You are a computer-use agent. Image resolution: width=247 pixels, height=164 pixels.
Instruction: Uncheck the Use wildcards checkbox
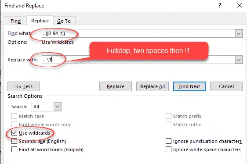click(x=14, y=133)
